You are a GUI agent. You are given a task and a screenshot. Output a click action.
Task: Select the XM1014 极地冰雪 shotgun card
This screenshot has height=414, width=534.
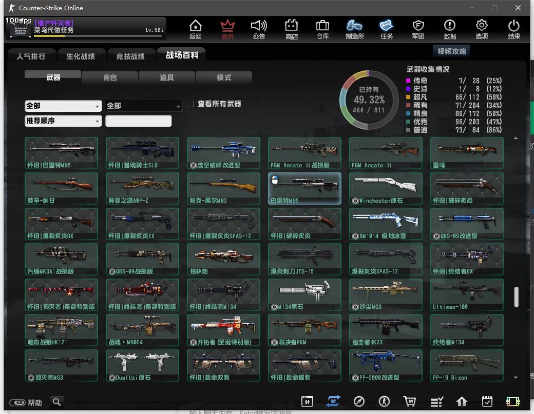point(386,224)
